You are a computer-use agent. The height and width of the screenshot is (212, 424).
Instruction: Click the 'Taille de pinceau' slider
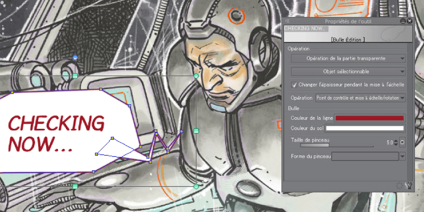coord(337,145)
